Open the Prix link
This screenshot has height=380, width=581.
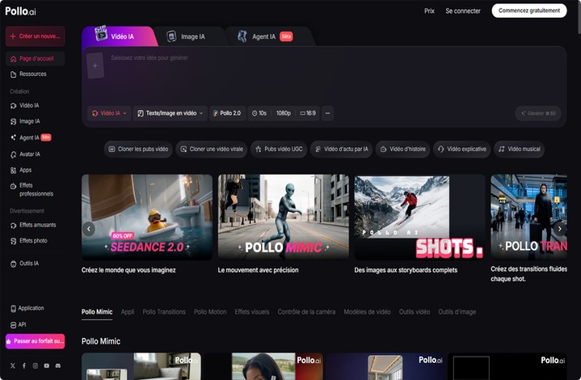coord(429,11)
